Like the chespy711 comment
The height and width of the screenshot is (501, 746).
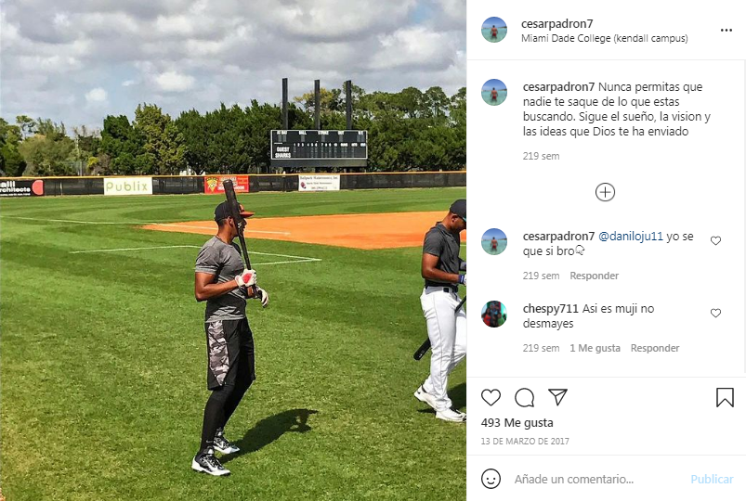coord(715,313)
